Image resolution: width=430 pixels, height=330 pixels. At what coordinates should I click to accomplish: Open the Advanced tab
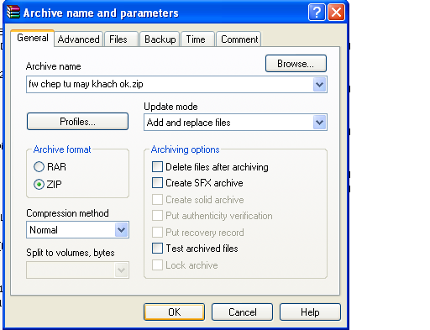point(79,39)
